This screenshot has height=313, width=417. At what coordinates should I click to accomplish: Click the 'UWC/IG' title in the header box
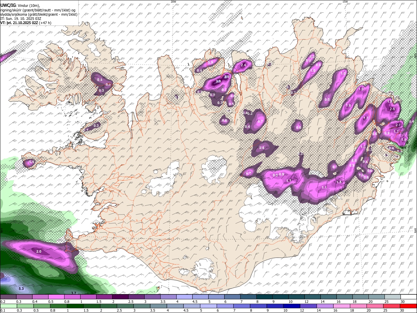[x=7, y=5]
